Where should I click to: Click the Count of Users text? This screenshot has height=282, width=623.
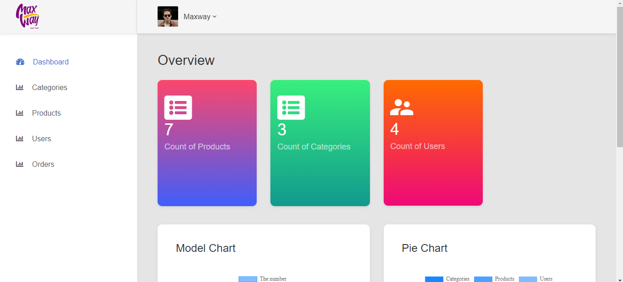[x=417, y=146]
